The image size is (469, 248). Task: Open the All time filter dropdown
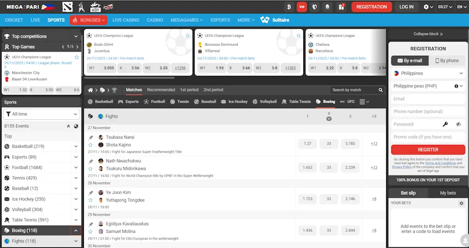point(42,114)
